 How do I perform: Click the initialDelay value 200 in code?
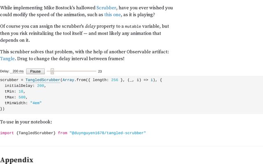point(40,86)
